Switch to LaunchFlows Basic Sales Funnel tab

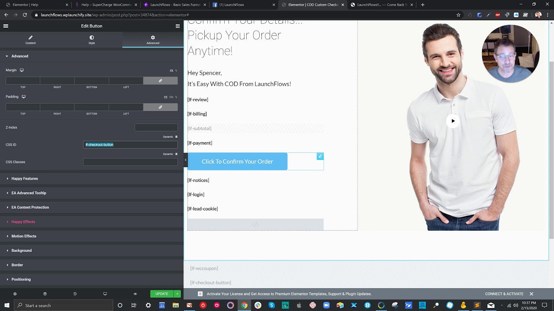175,5
